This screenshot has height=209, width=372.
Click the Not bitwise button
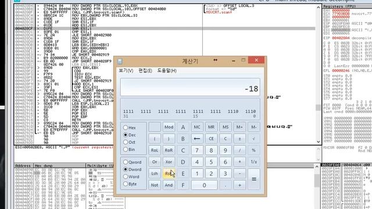pos(155,185)
